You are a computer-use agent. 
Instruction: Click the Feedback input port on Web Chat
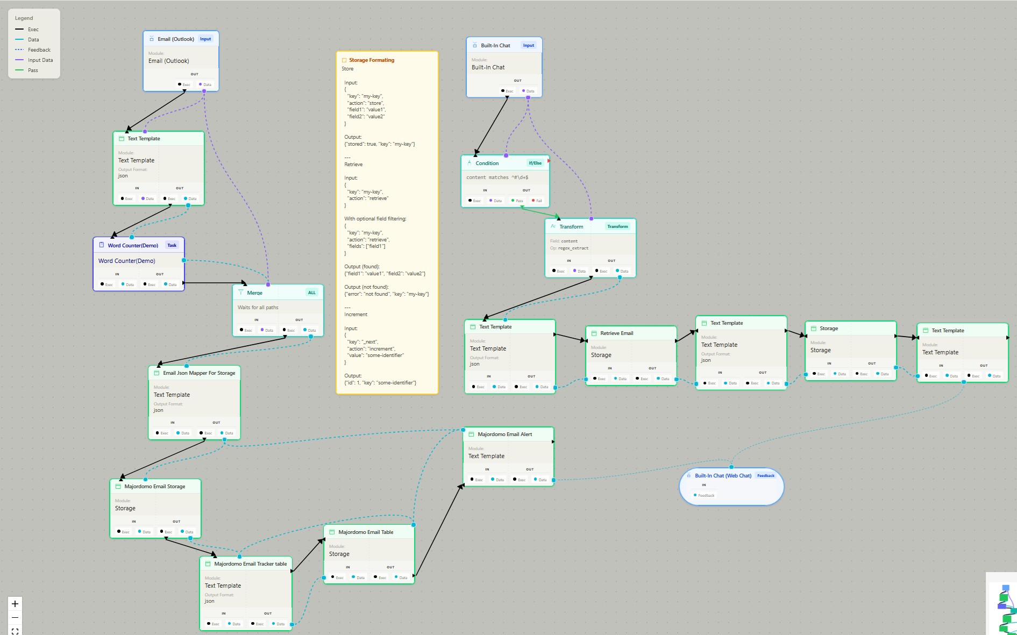(x=704, y=495)
